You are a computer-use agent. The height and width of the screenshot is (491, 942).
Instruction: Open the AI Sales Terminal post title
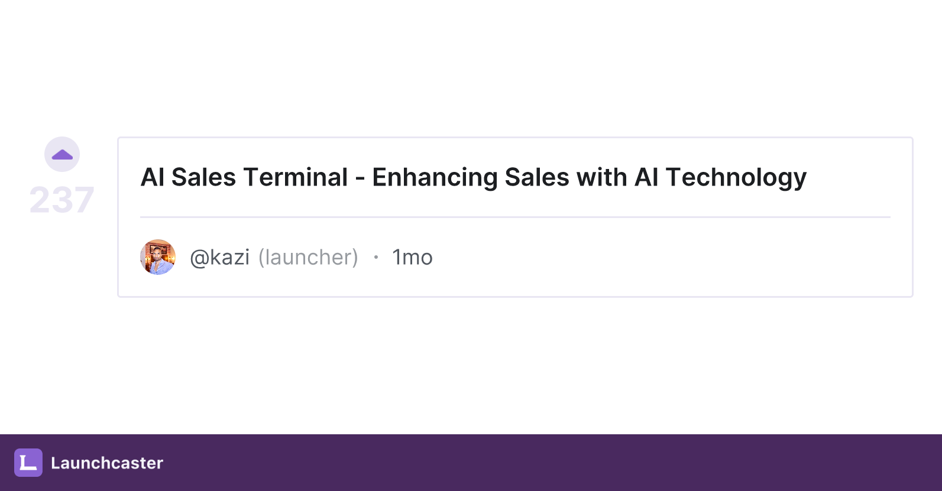[x=473, y=177]
